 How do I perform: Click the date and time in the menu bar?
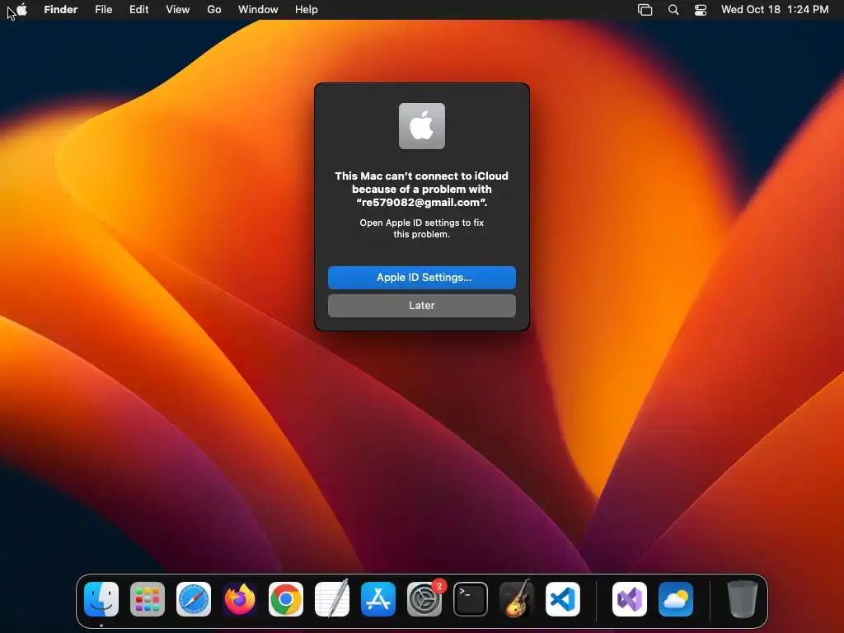coord(775,10)
